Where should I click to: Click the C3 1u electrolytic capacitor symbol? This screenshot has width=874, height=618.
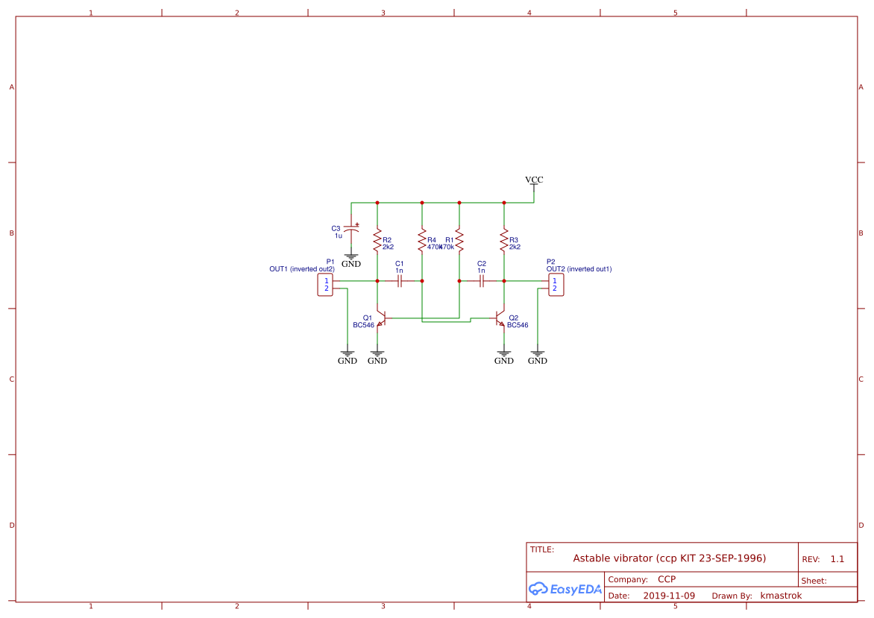[x=351, y=229]
